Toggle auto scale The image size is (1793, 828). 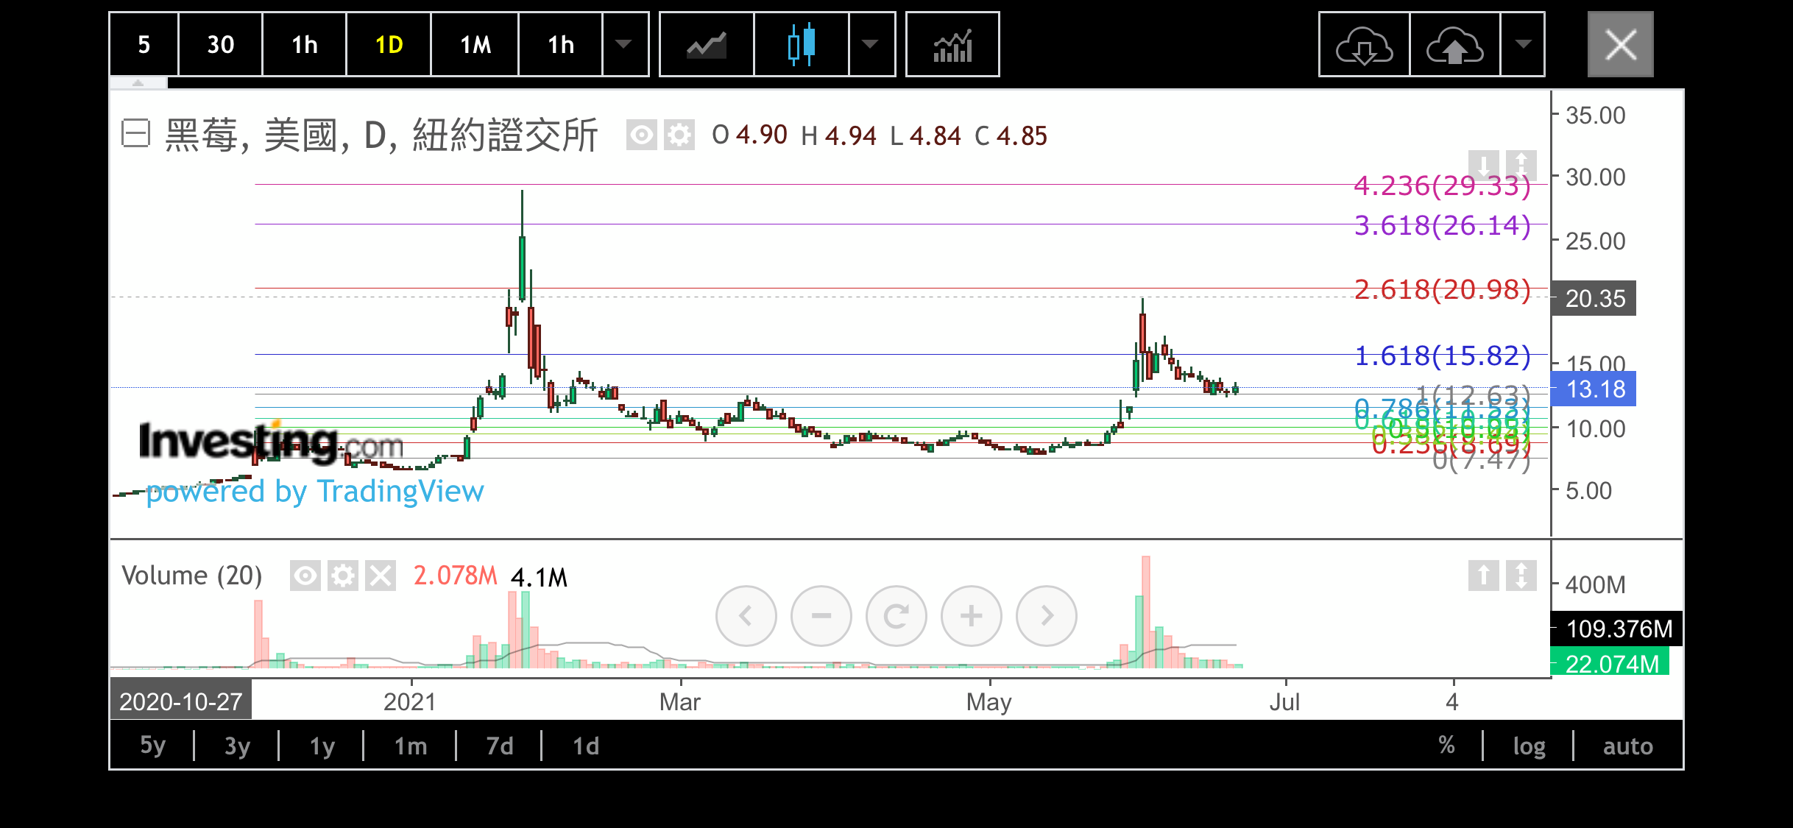tap(1627, 746)
